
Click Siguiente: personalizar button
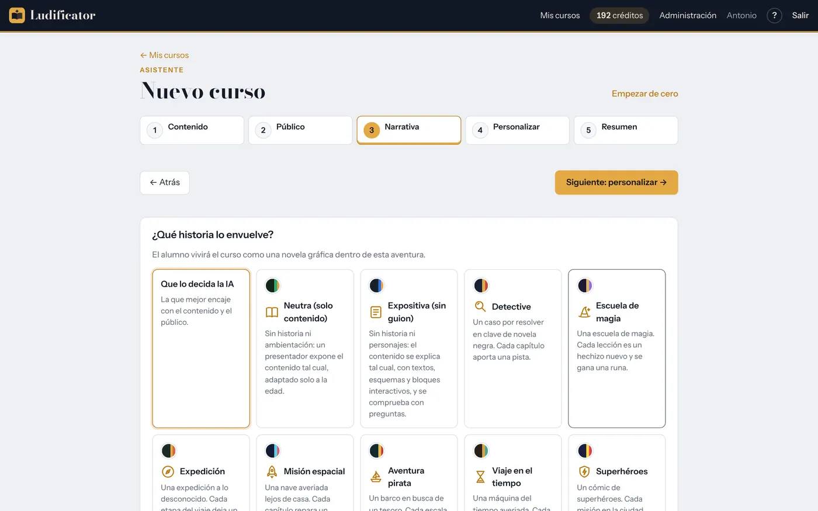(616, 183)
